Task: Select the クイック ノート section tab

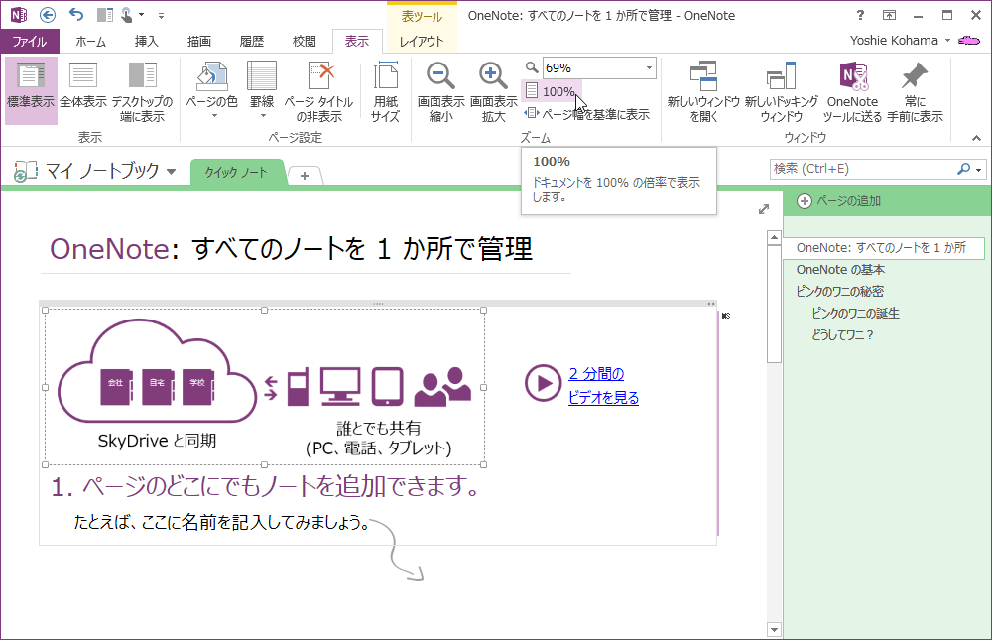Action: (236, 173)
